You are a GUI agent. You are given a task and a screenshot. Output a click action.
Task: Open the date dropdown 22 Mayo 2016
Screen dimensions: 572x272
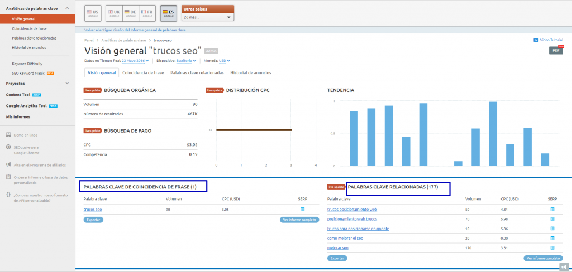pyautogui.click(x=135, y=61)
